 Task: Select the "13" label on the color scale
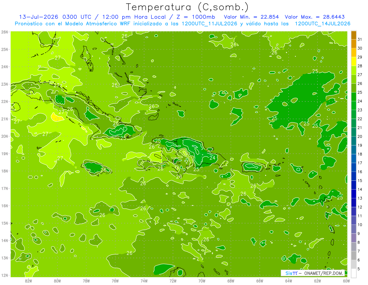(360, 198)
